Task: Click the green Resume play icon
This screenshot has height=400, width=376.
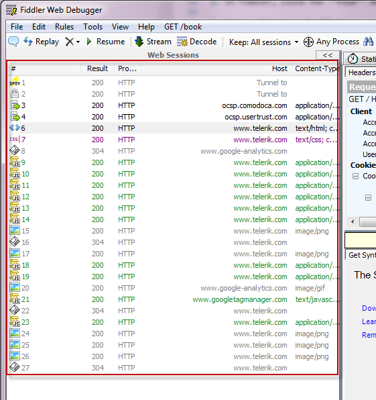Action: [x=89, y=42]
